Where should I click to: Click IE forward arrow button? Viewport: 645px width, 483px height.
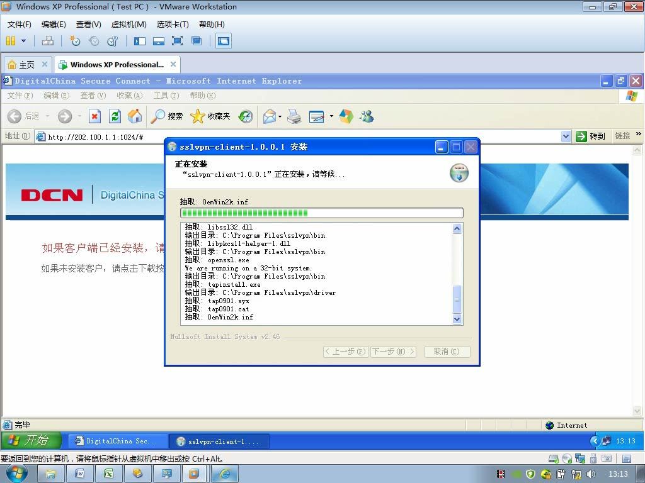[65, 116]
